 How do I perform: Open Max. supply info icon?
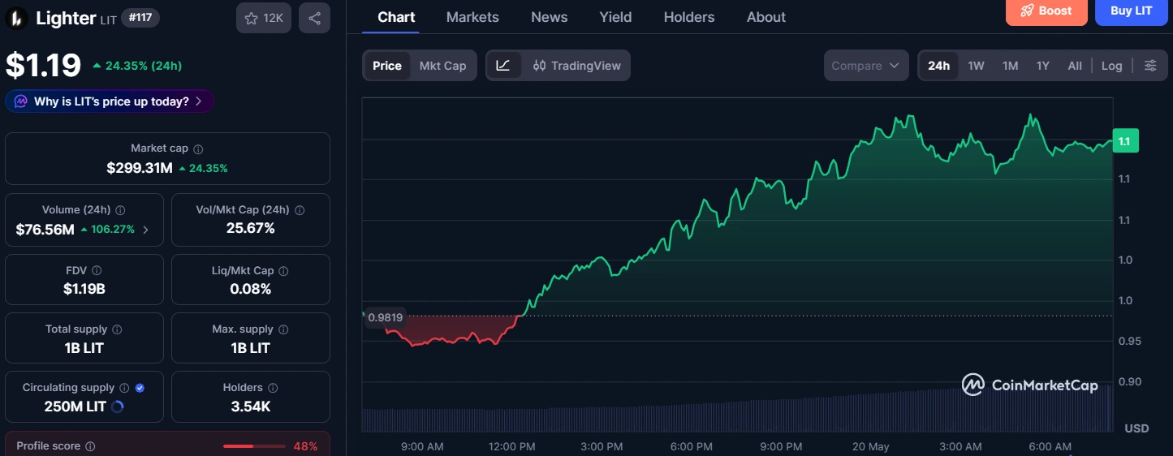tap(284, 330)
